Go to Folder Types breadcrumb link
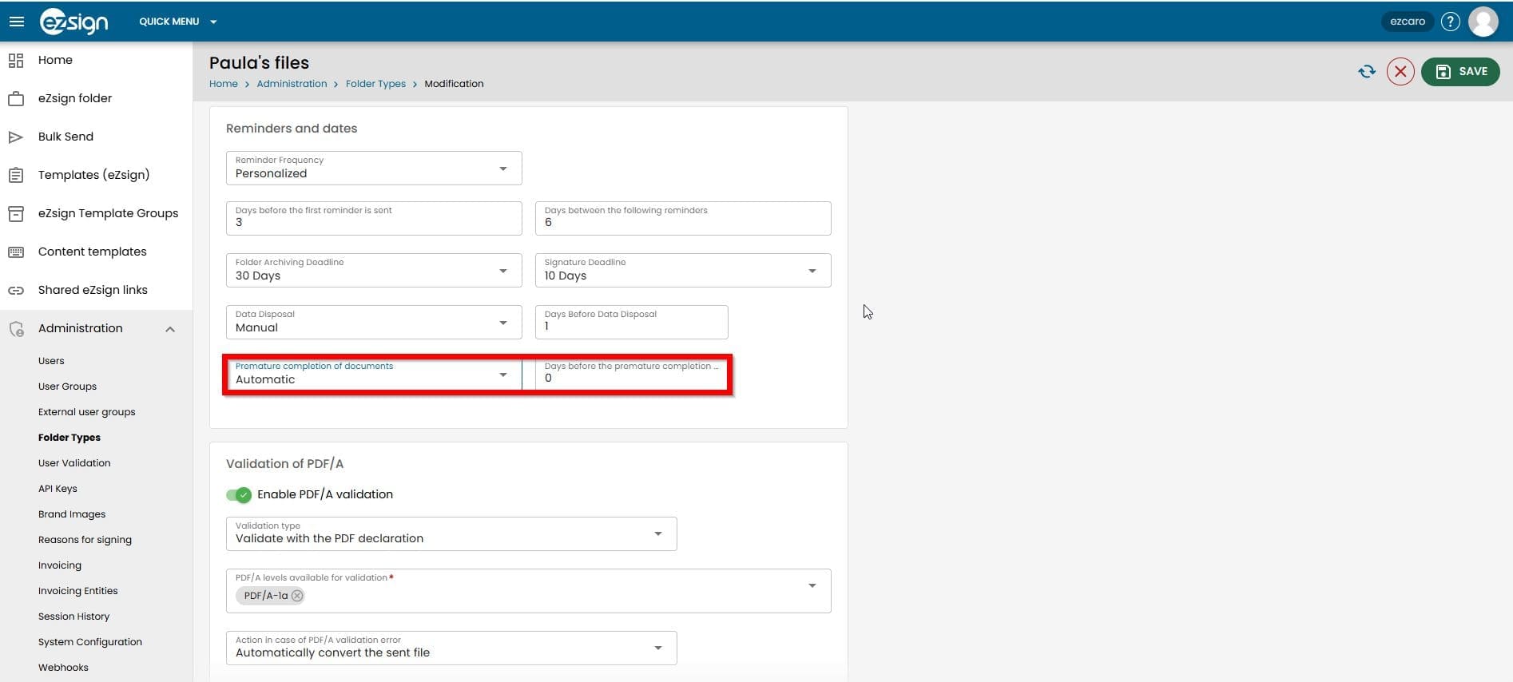 [375, 84]
